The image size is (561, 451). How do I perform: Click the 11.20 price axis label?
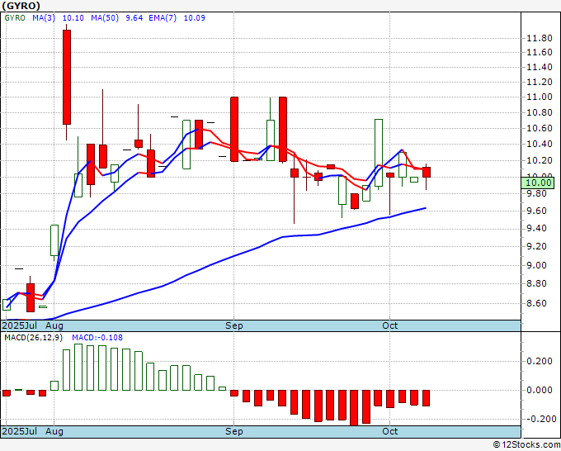tap(540, 82)
